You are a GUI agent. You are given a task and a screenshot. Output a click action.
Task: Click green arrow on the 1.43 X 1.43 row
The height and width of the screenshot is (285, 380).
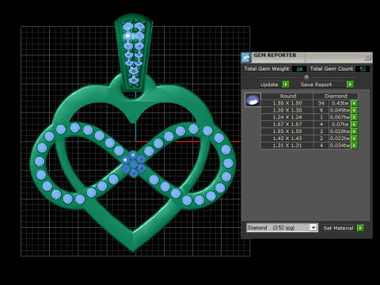click(354, 139)
